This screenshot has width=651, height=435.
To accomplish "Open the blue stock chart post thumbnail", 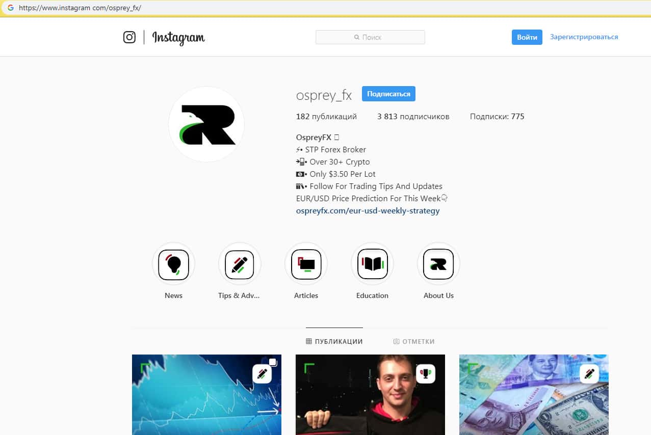I will (x=206, y=395).
